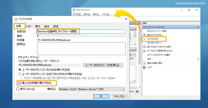Open ヘルプ menu in Task Scheduler
This screenshot has width=208, height=108.
click(x=106, y=14)
